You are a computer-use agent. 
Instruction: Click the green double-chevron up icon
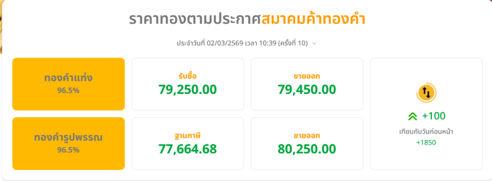click(x=413, y=116)
